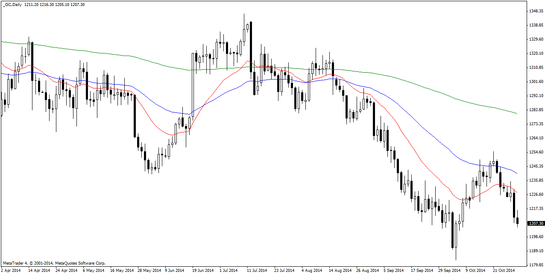Image resolution: width=545 pixels, height=274 pixels.
Task: Select the 21 Oct 2014 date marker
Action: [x=504, y=270]
